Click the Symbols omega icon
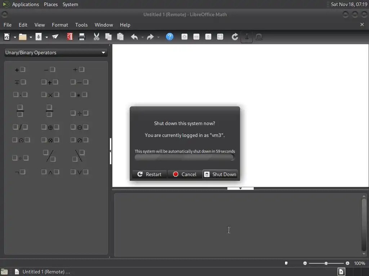The image size is (369, 276). point(259,37)
